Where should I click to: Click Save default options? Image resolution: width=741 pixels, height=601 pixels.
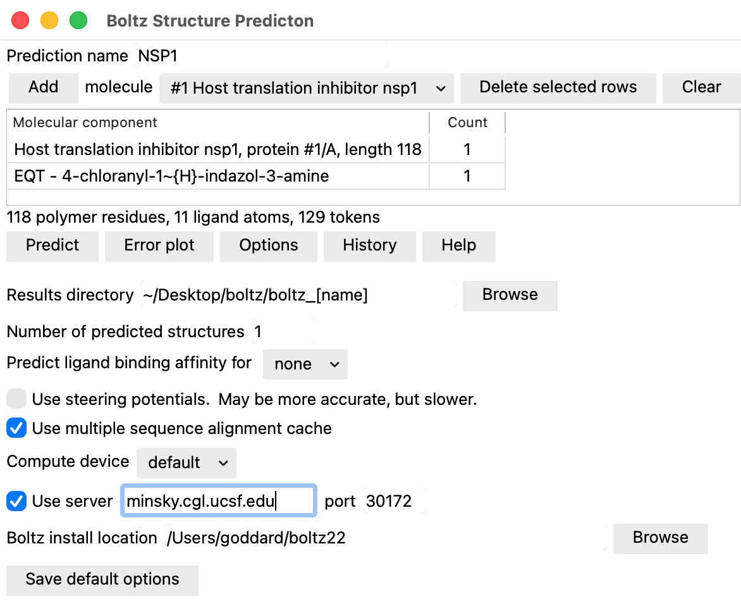coord(102,579)
